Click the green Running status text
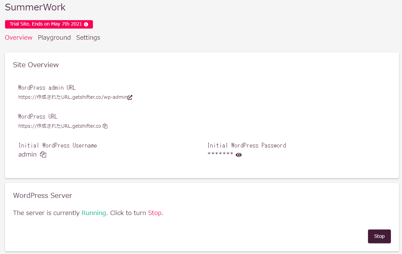Viewport: 402px width, 254px height. pyautogui.click(x=94, y=213)
